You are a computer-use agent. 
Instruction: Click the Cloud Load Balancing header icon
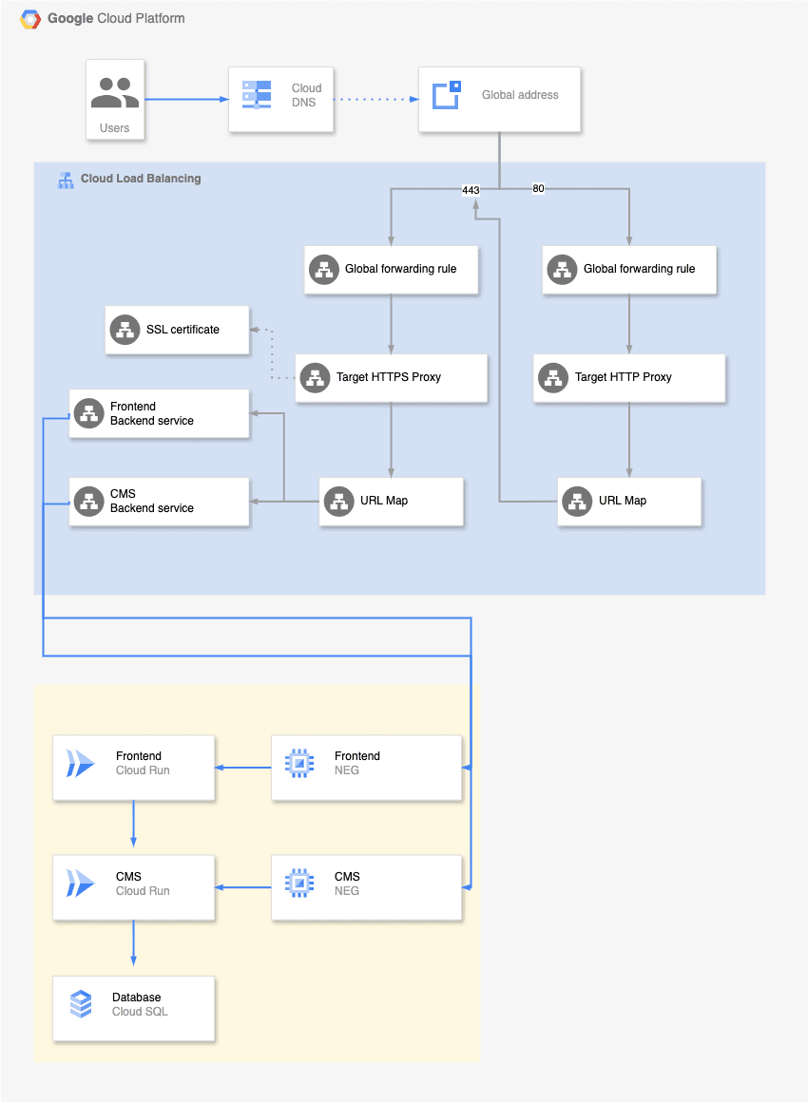(x=66, y=180)
